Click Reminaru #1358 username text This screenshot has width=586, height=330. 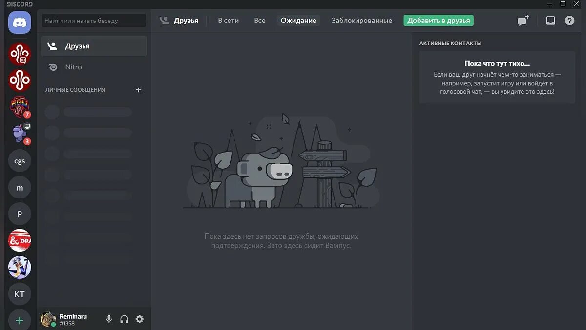[73, 320]
